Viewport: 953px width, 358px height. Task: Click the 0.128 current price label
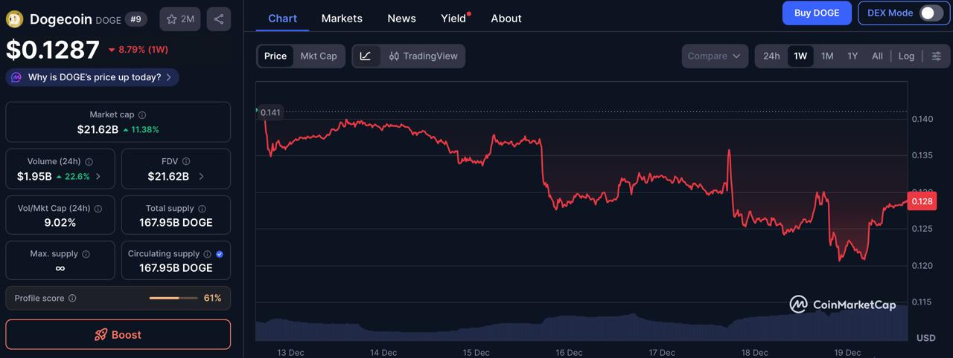point(922,201)
